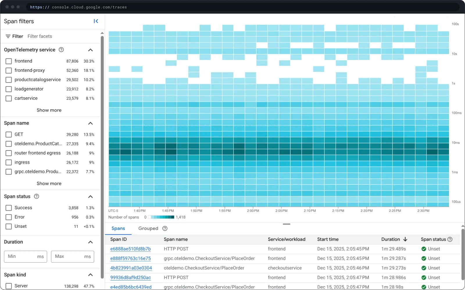Collapse the Span kind section
This screenshot has height=290, width=465.
pyautogui.click(x=90, y=275)
